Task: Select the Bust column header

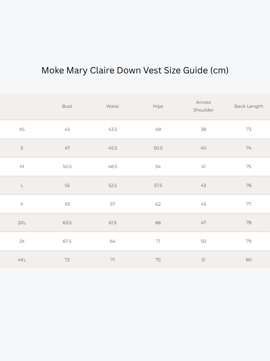Action: point(67,106)
